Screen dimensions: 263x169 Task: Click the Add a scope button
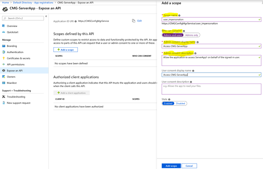(x=66, y=50)
